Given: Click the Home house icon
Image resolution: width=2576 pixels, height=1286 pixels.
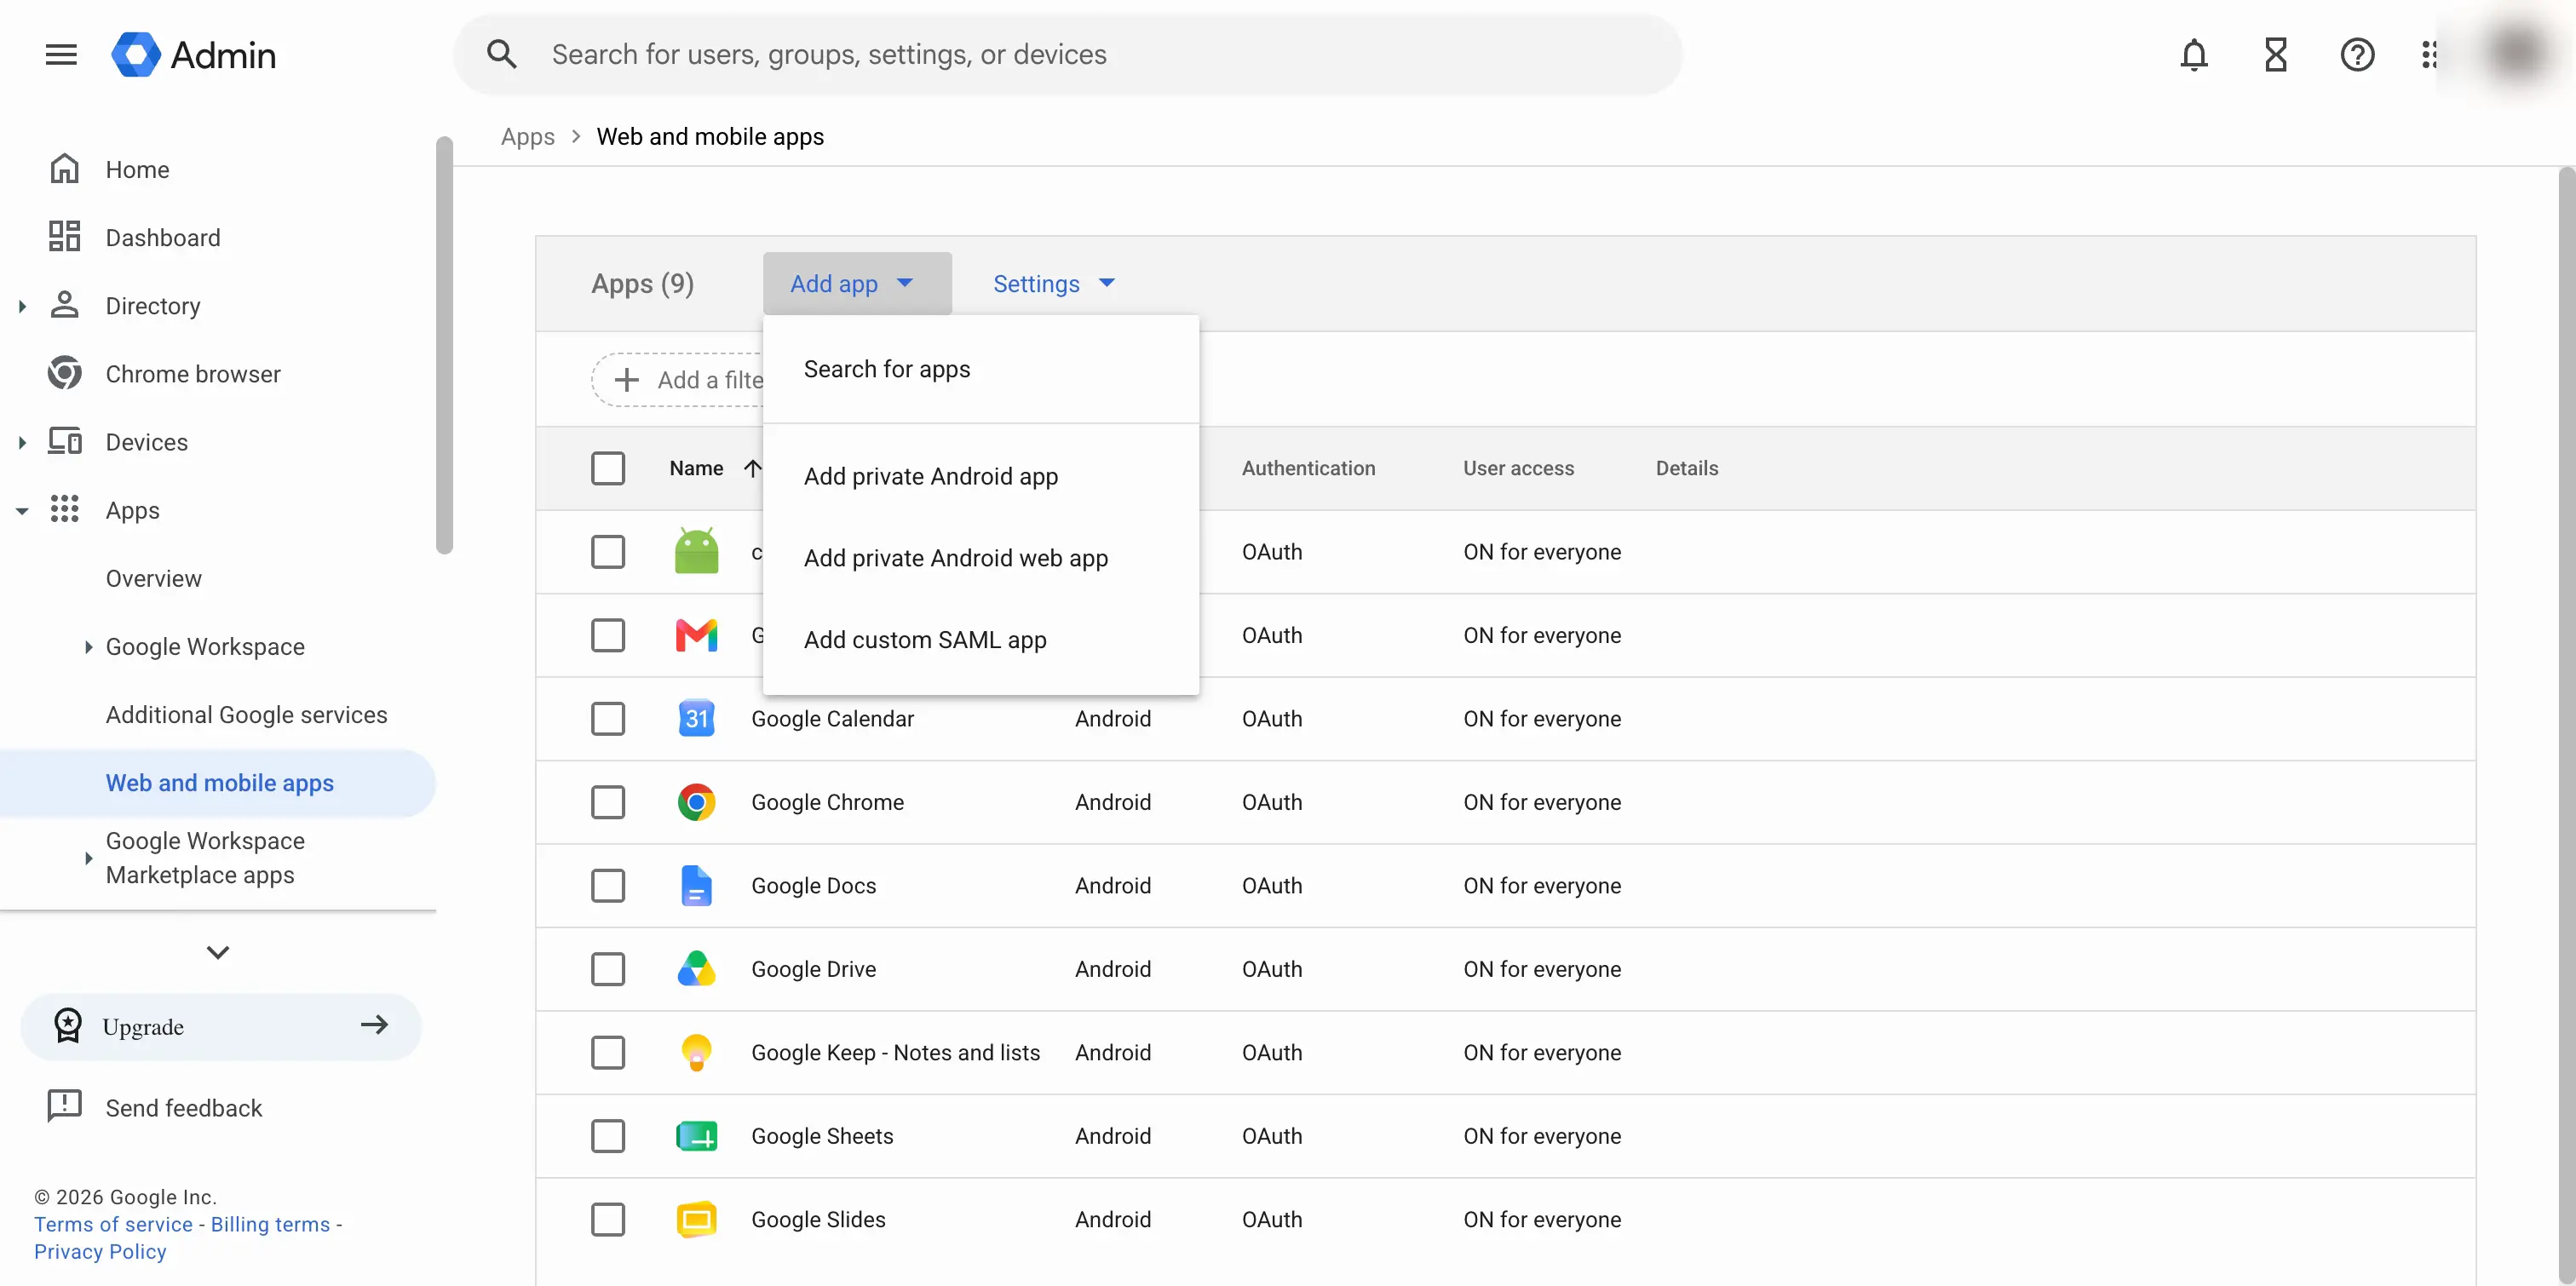Looking at the screenshot, I should pos(65,169).
